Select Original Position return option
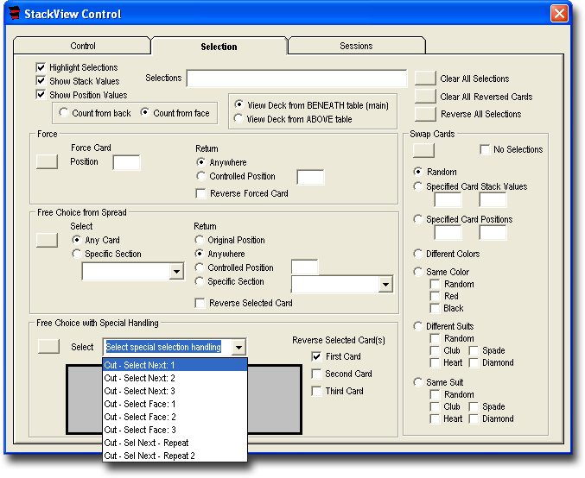 (200, 240)
